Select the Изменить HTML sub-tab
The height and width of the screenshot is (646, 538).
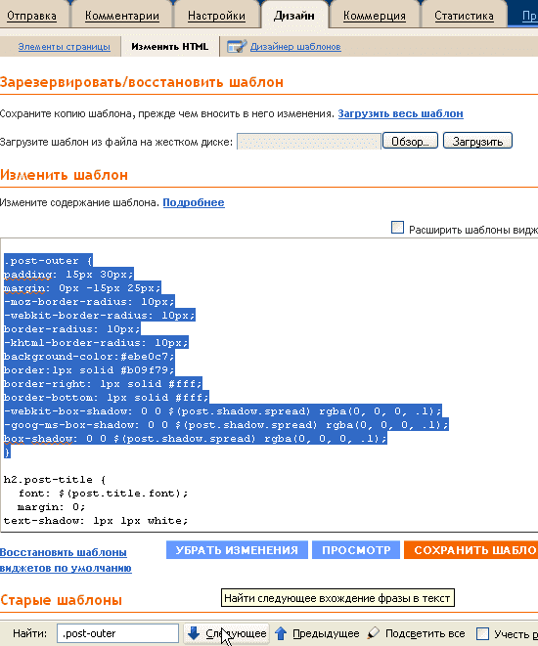170,47
